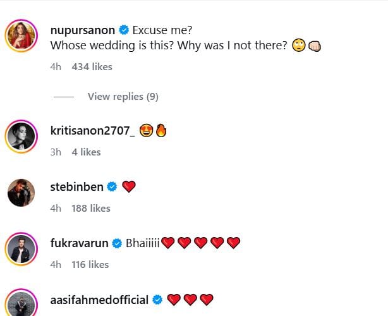Viewport: 388px width, 316px height.
Task: Visit fukravarun's profile via username
Action: point(80,243)
